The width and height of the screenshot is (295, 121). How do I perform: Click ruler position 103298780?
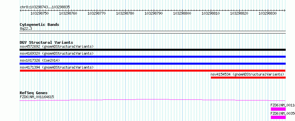coord(125,13)
